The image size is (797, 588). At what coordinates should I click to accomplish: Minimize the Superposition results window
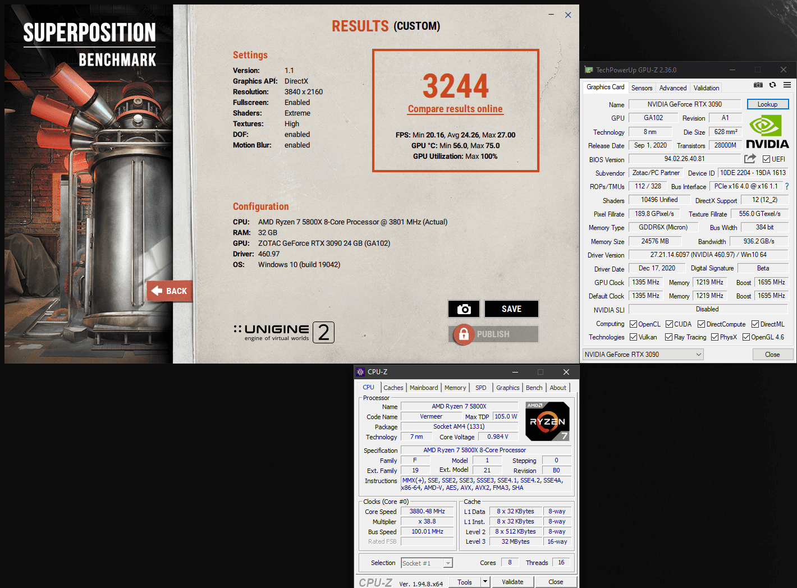pos(551,15)
